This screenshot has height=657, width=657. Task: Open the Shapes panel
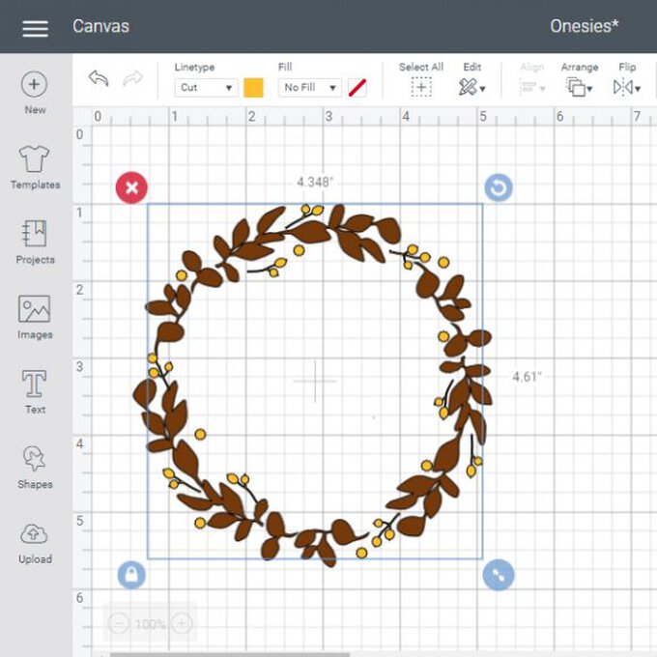click(x=35, y=460)
